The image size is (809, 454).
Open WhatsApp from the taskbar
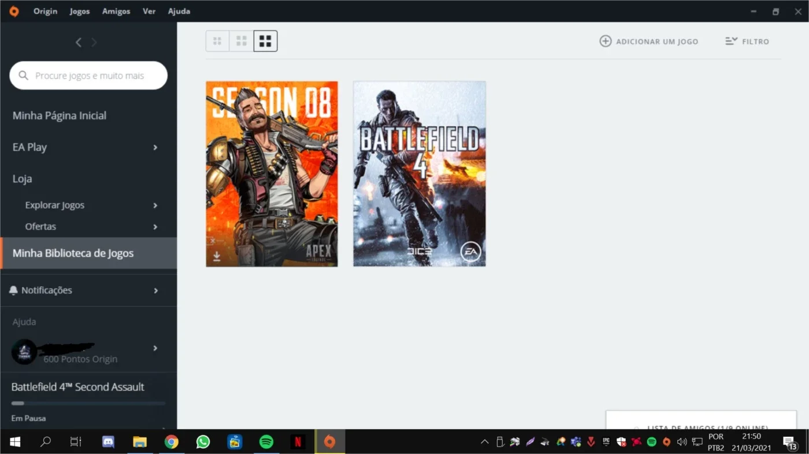click(x=203, y=442)
